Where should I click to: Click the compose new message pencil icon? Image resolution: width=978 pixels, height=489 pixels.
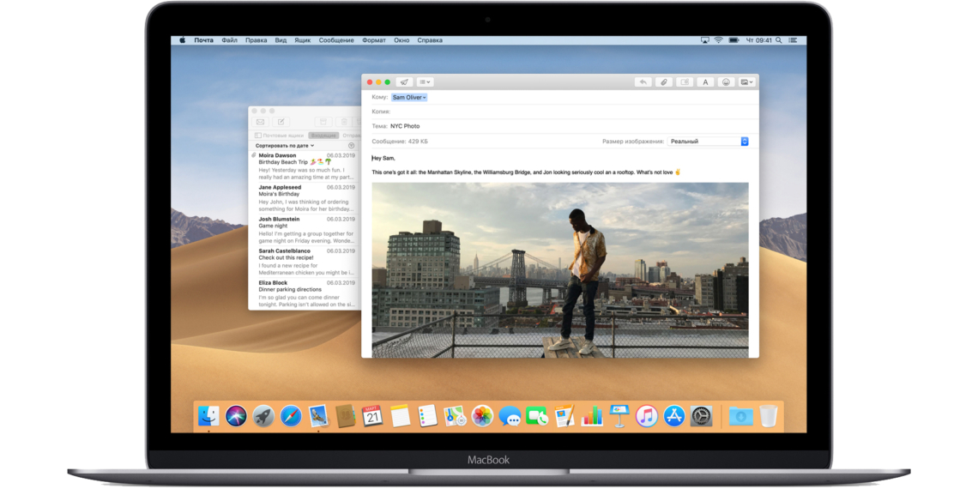281,123
